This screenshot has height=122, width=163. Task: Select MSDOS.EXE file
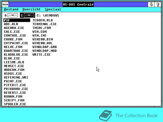(13, 74)
